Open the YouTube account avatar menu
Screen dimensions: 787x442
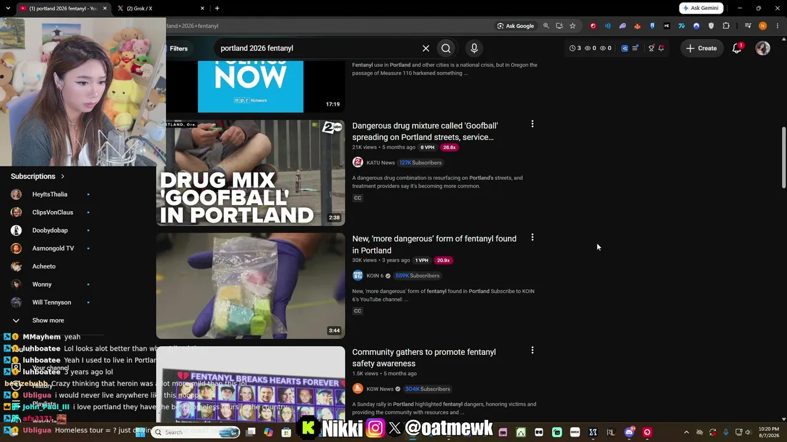763,48
